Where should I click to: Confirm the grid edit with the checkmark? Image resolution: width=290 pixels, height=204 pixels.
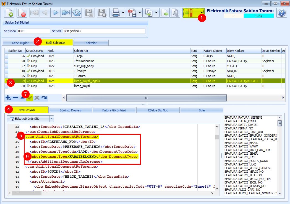coord(30,98)
